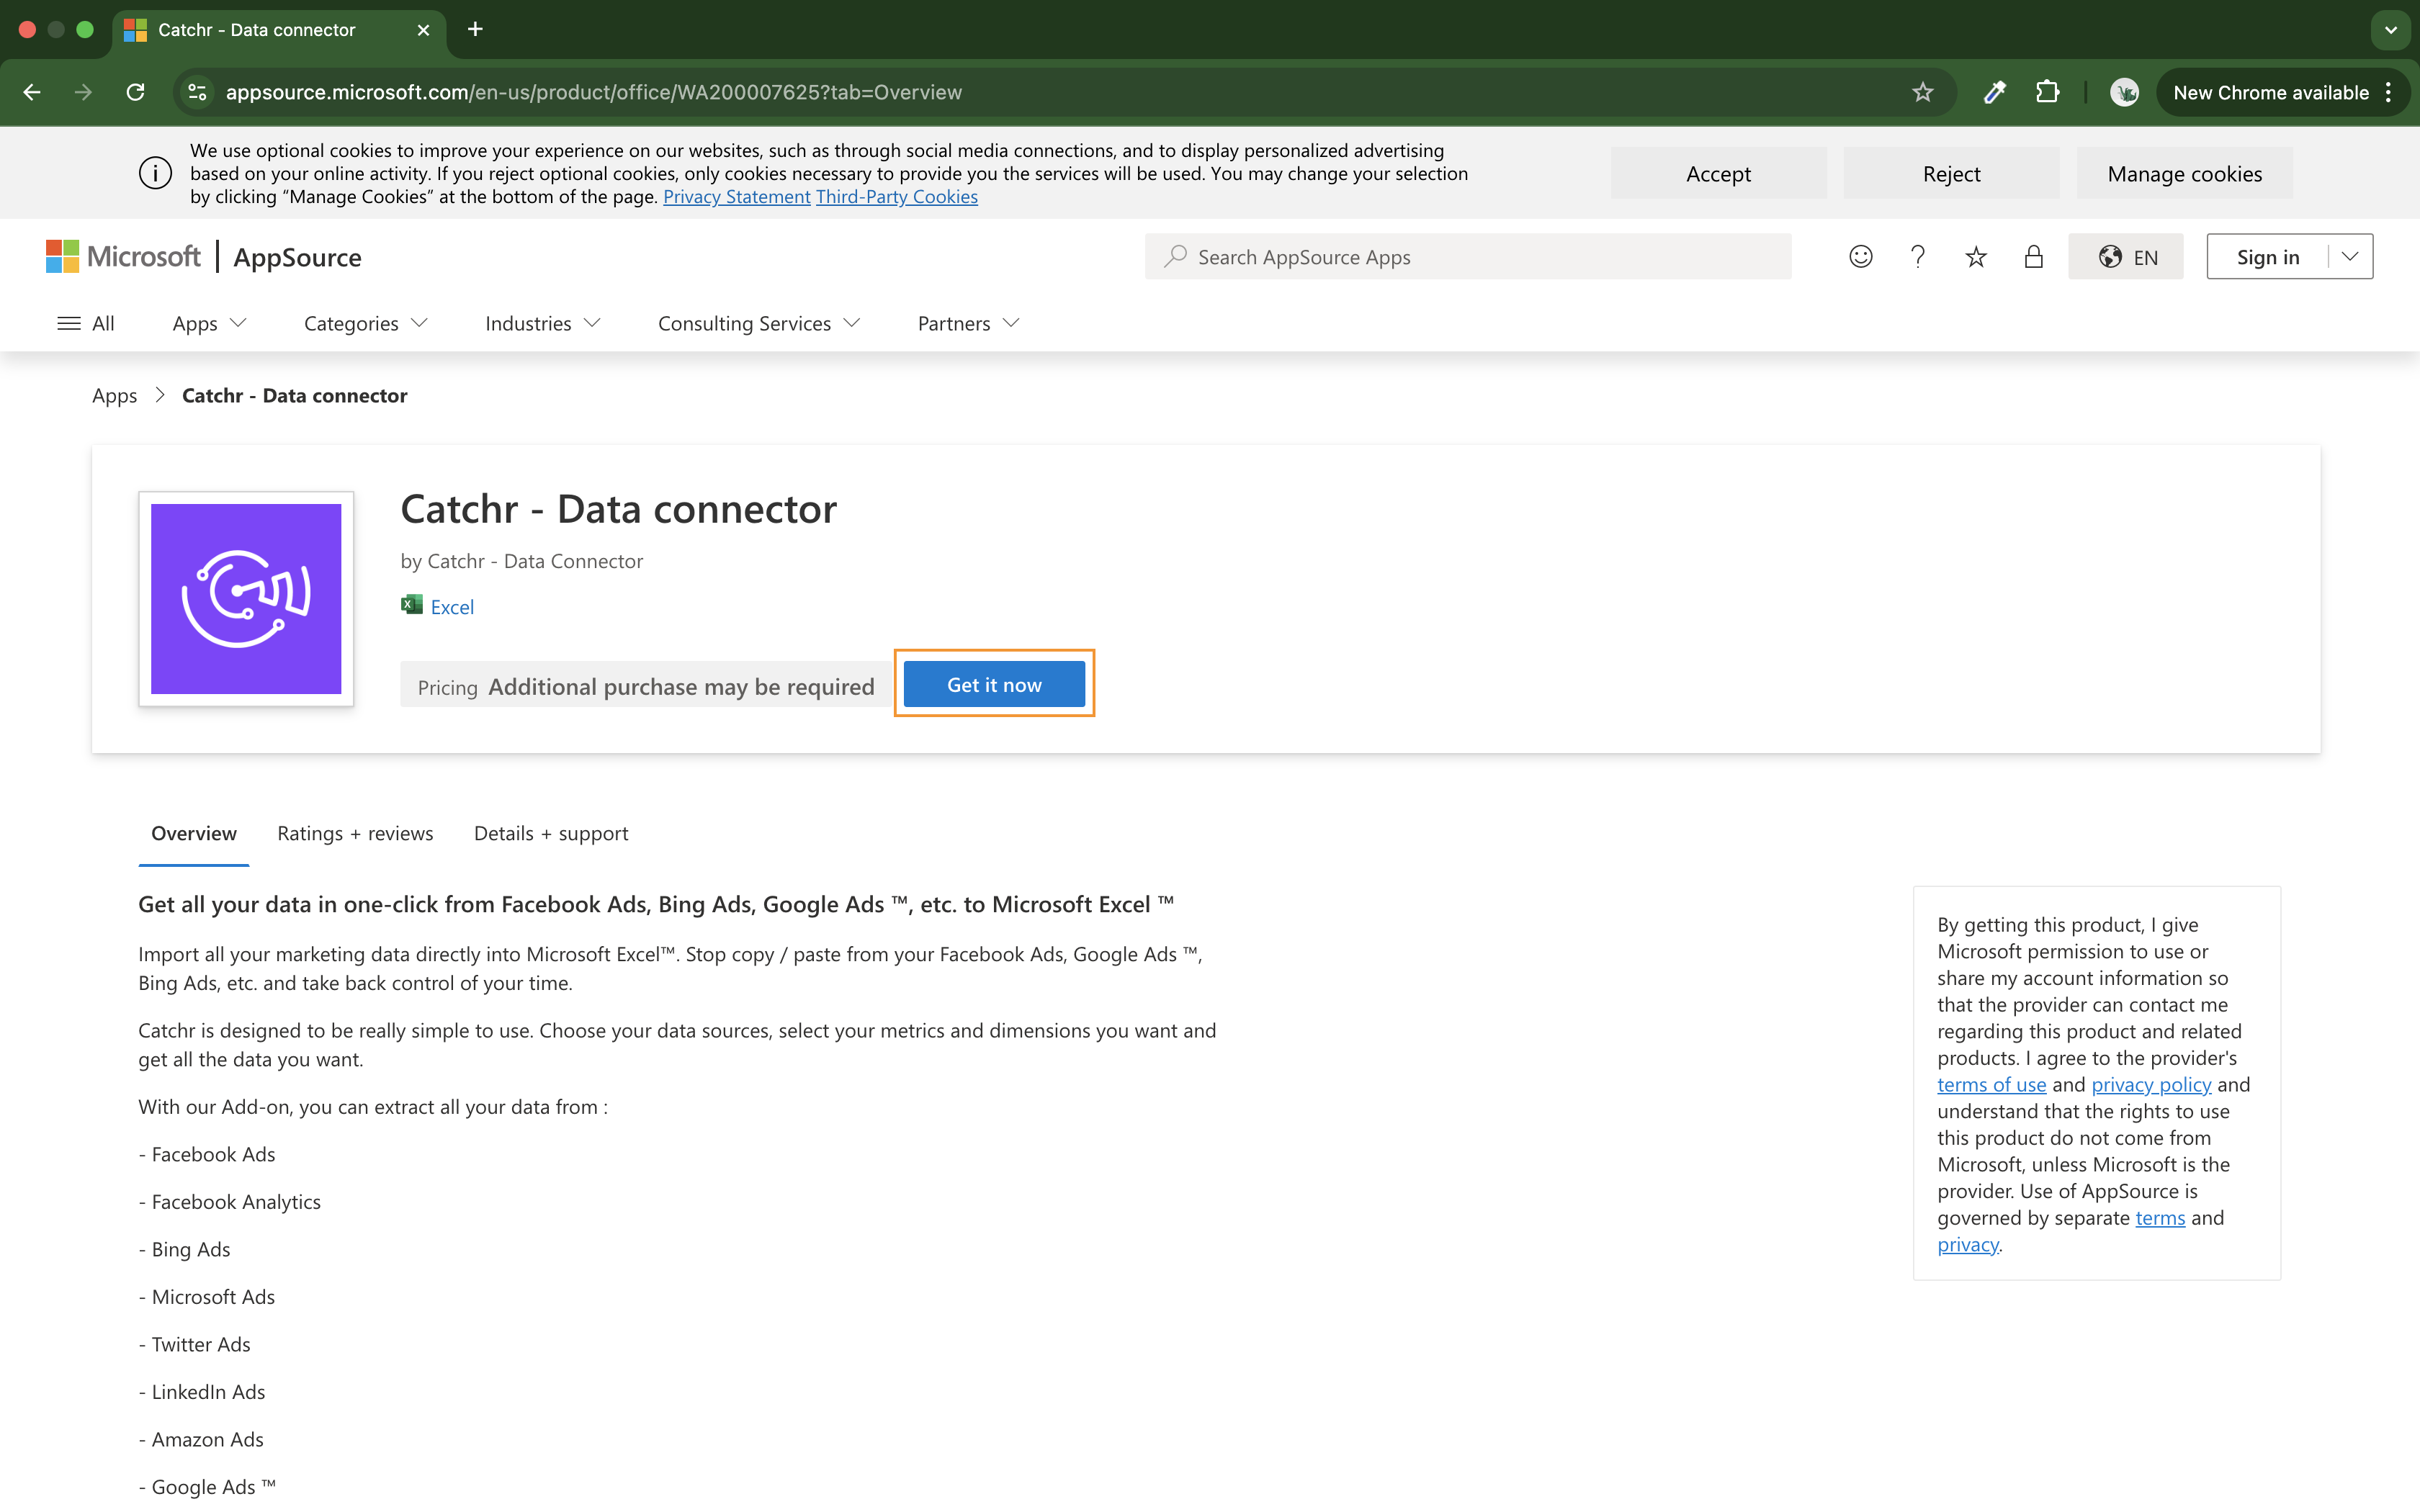Open the All hamburger menu
The height and width of the screenshot is (1512, 2420).
coord(86,323)
